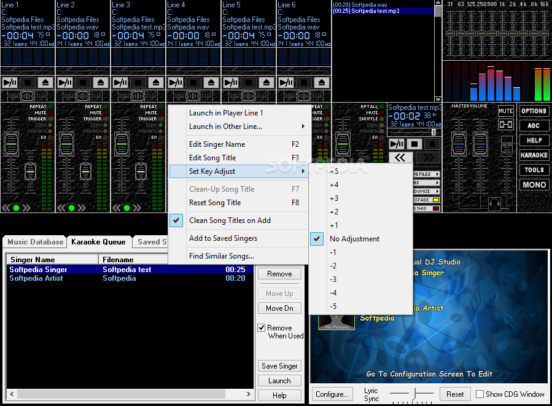Viewport: 552px width, 406px height.
Task: Switch to the Music Database tab
Action: pos(35,242)
